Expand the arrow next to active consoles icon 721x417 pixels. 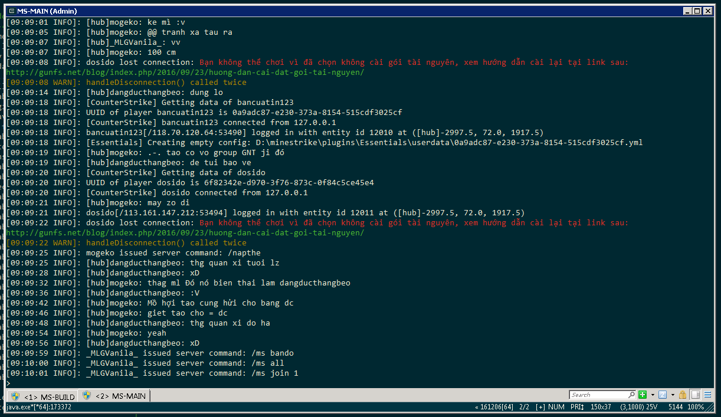tap(673, 395)
